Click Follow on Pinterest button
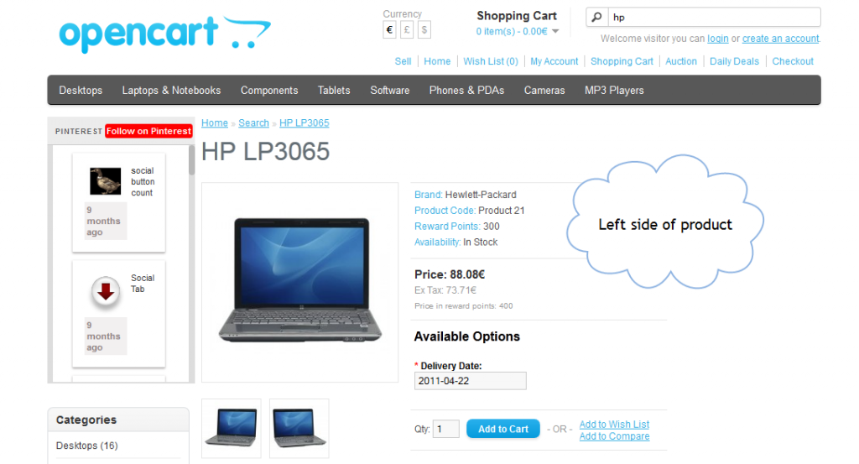Image resolution: width=859 pixels, height=464 pixels. [x=148, y=131]
